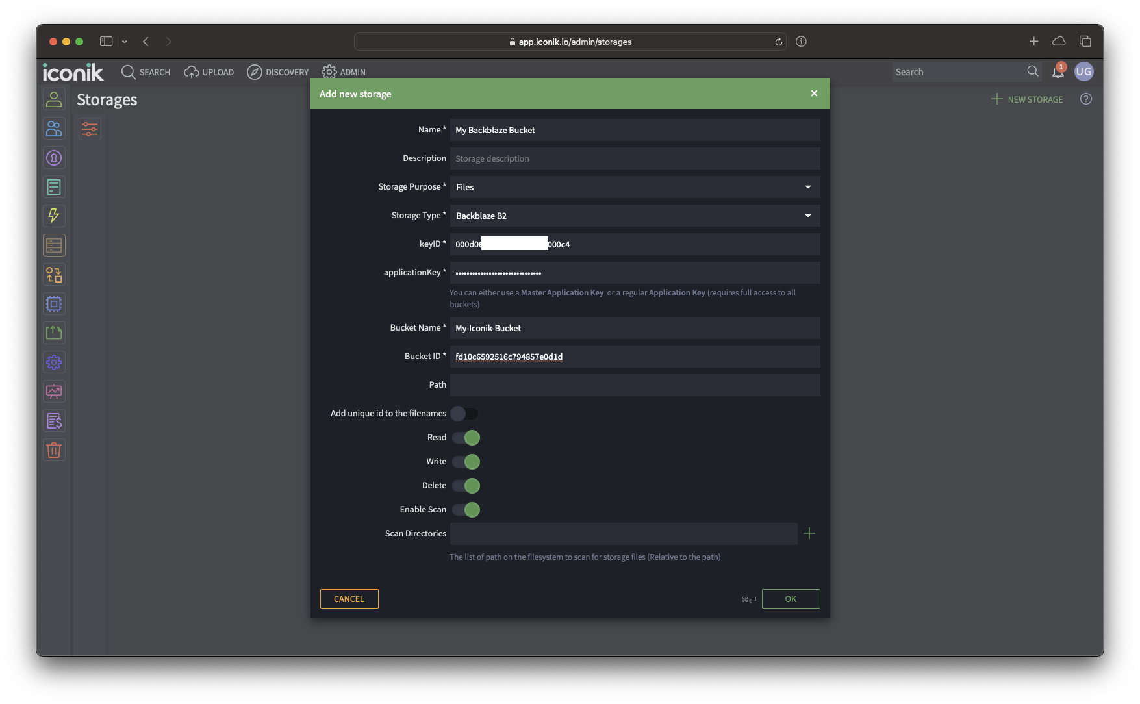Click the Scan Directories input field
The image size is (1140, 704).
click(x=624, y=534)
